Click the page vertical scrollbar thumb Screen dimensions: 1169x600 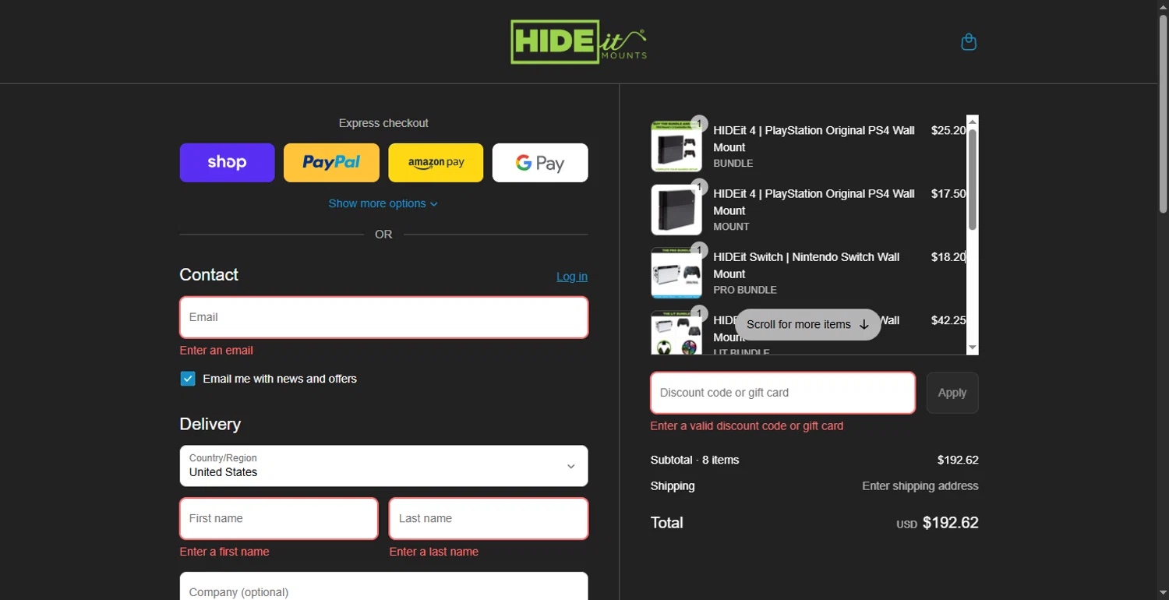(1163, 113)
